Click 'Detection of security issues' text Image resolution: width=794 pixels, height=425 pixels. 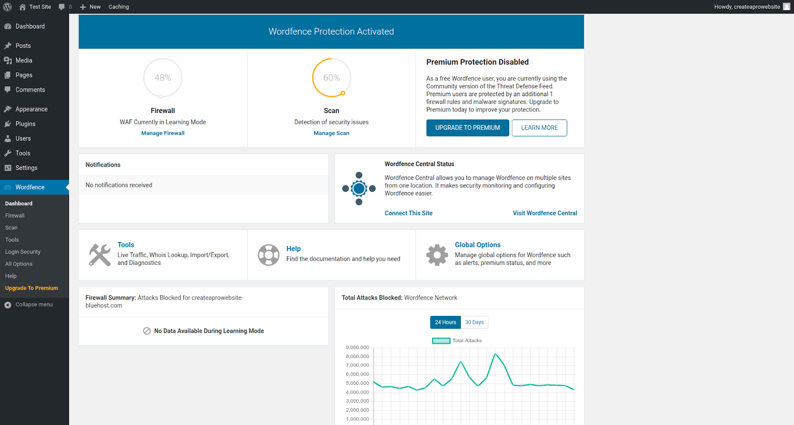[x=331, y=122]
